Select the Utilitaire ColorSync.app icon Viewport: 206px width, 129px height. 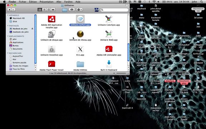click(109, 19)
